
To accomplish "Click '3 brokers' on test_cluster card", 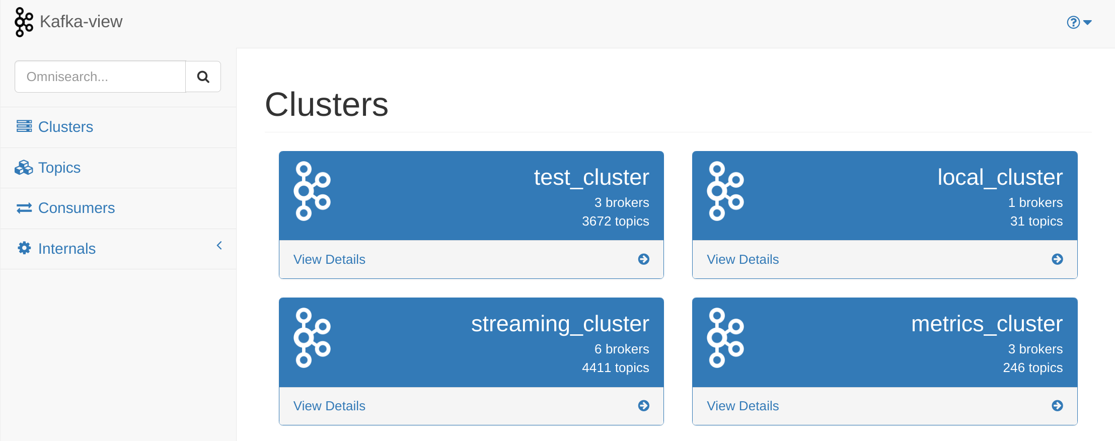I will [x=622, y=202].
